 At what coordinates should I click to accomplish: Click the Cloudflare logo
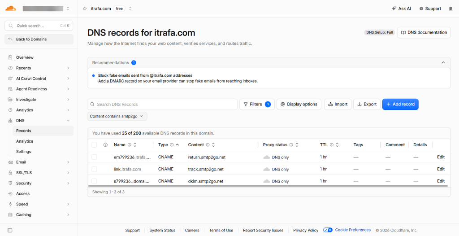click(11, 9)
